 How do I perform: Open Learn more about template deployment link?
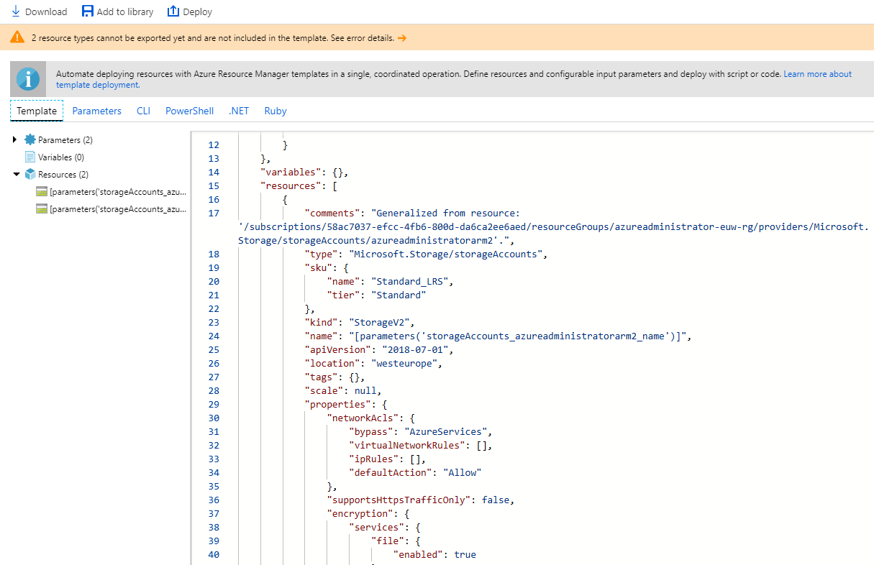(817, 74)
